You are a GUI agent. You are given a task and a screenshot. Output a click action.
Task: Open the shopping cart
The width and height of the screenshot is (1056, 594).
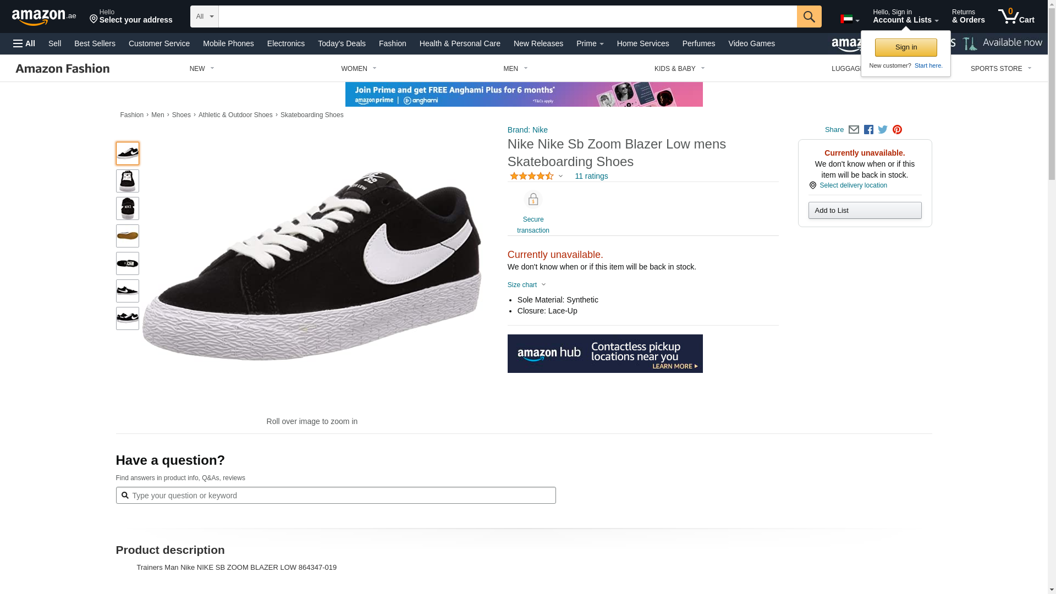(x=1016, y=16)
